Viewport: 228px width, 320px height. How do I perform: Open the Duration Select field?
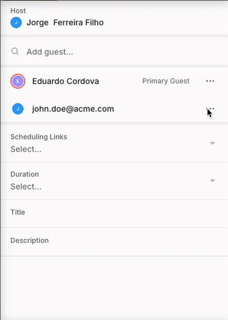[x=114, y=181]
